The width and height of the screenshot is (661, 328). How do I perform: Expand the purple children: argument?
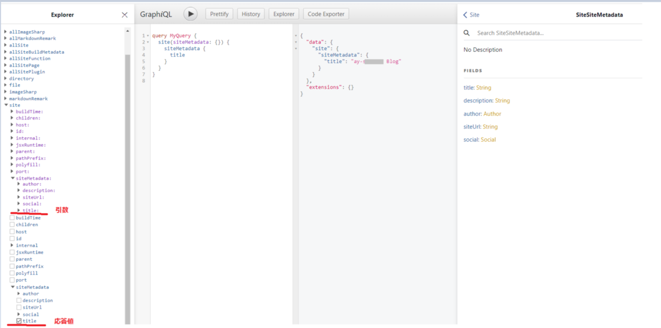point(12,118)
